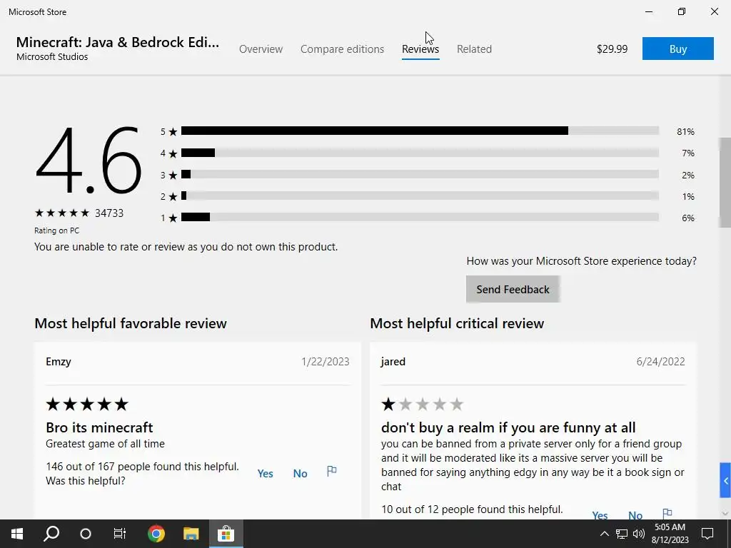
Task: Select the Reviews tab
Action: pos(420,49)
